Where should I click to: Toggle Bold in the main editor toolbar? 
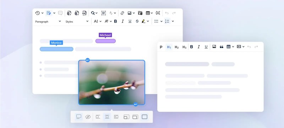pyautogui.click(x=115, y=21)
